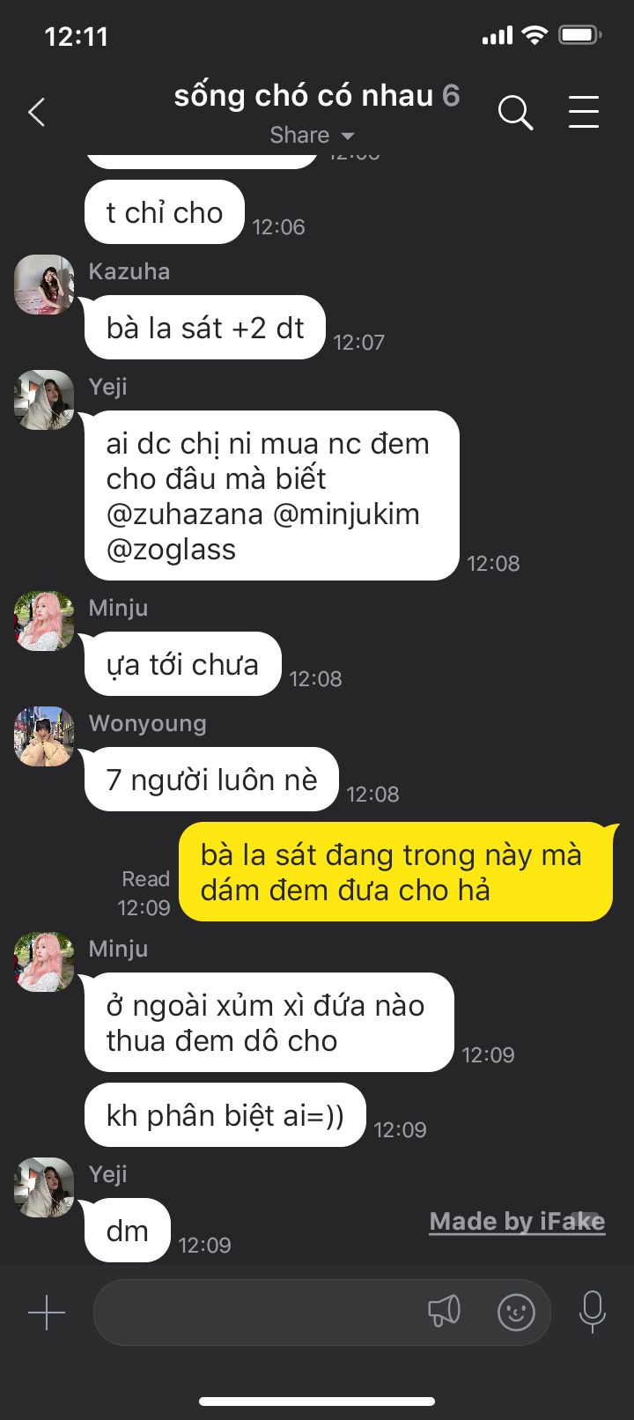Expand the Share dropdown arrow
Viewport: 634px width, 1420px height.
pos(347,136)
